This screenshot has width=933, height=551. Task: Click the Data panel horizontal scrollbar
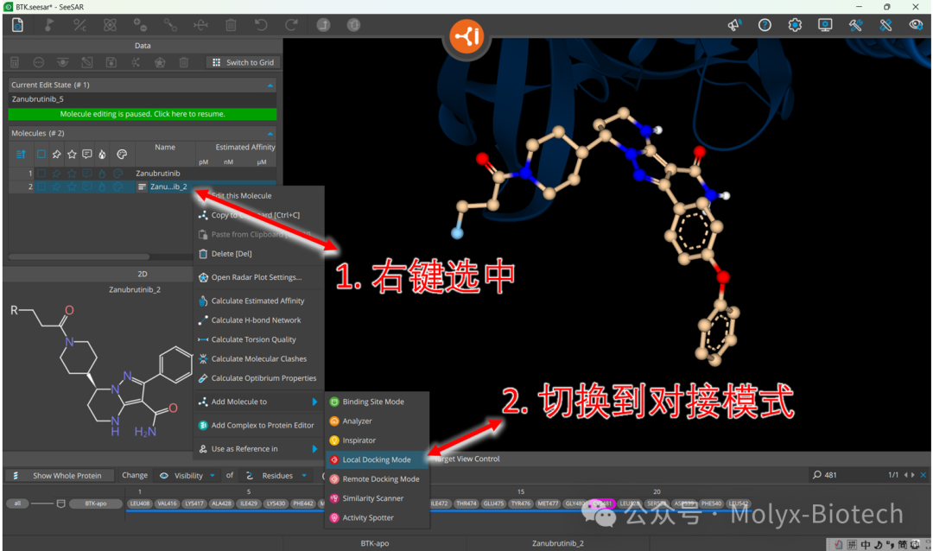tap(79, 257)
